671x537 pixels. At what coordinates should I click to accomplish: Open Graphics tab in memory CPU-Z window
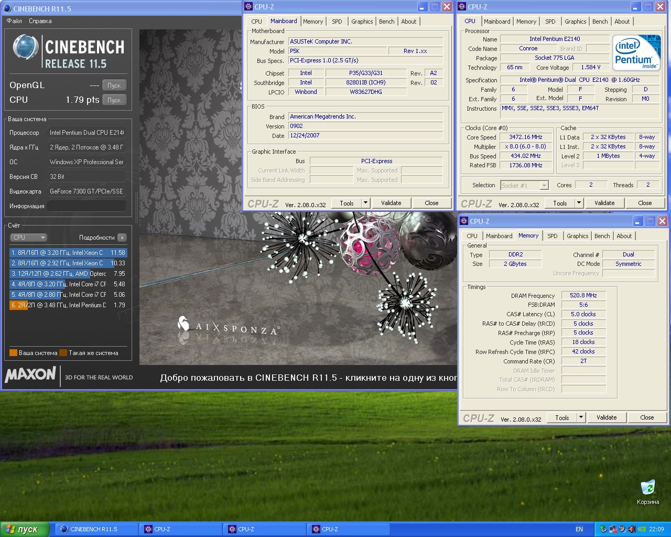coord(578,236)
